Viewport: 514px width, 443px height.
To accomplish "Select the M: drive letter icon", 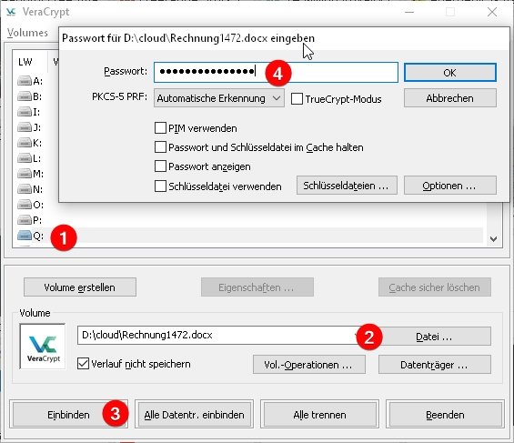I will click(25, 174).
